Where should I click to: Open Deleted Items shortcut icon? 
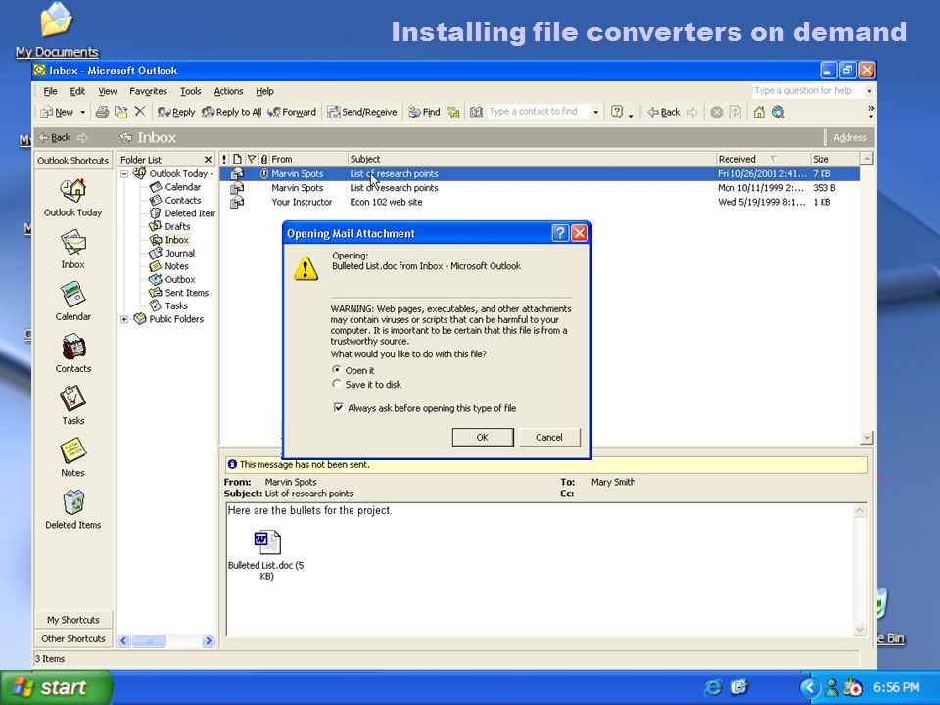[73, 503]
